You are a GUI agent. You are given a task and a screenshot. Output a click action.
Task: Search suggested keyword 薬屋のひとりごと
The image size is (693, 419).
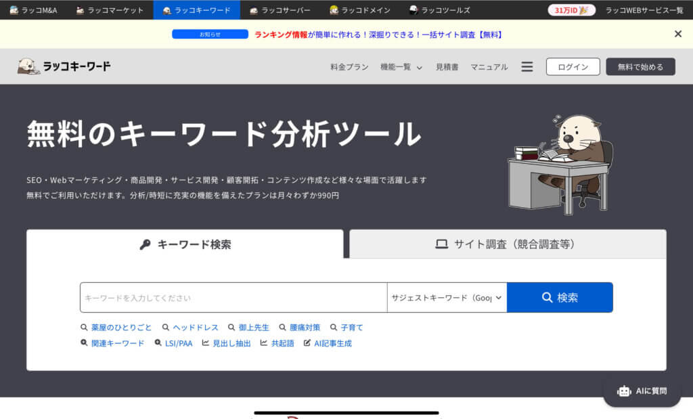pyautogui.click(x=121, y=328)
